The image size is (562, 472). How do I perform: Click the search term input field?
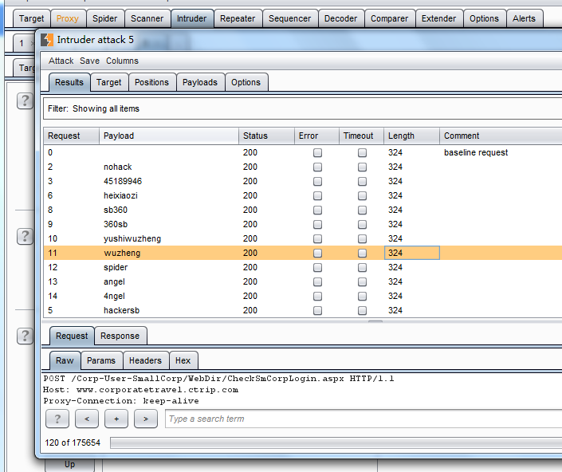coord(364,419)
